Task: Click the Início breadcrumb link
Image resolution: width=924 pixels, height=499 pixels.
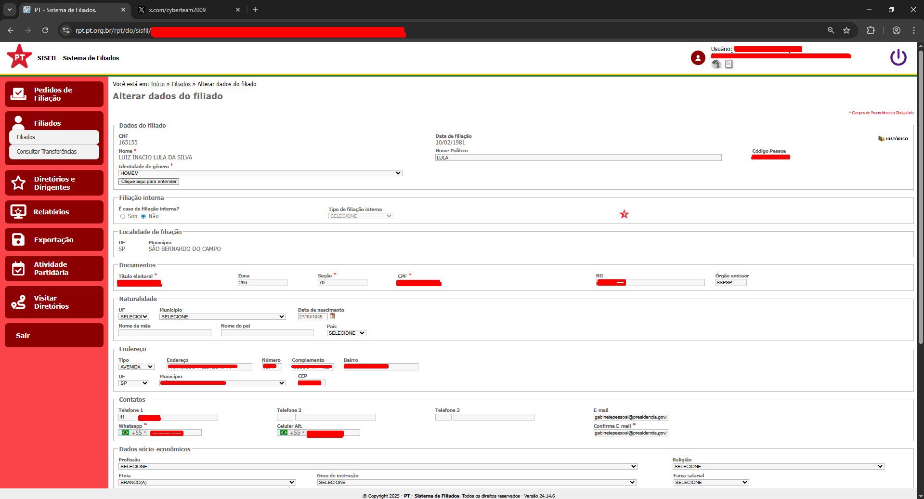Action: [157, 84]
